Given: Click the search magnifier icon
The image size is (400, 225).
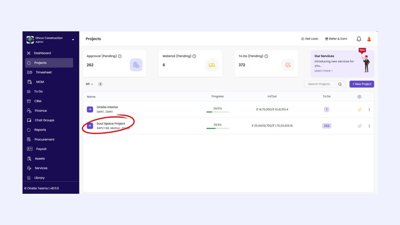Looking at the screenshot, I should 340,84.
